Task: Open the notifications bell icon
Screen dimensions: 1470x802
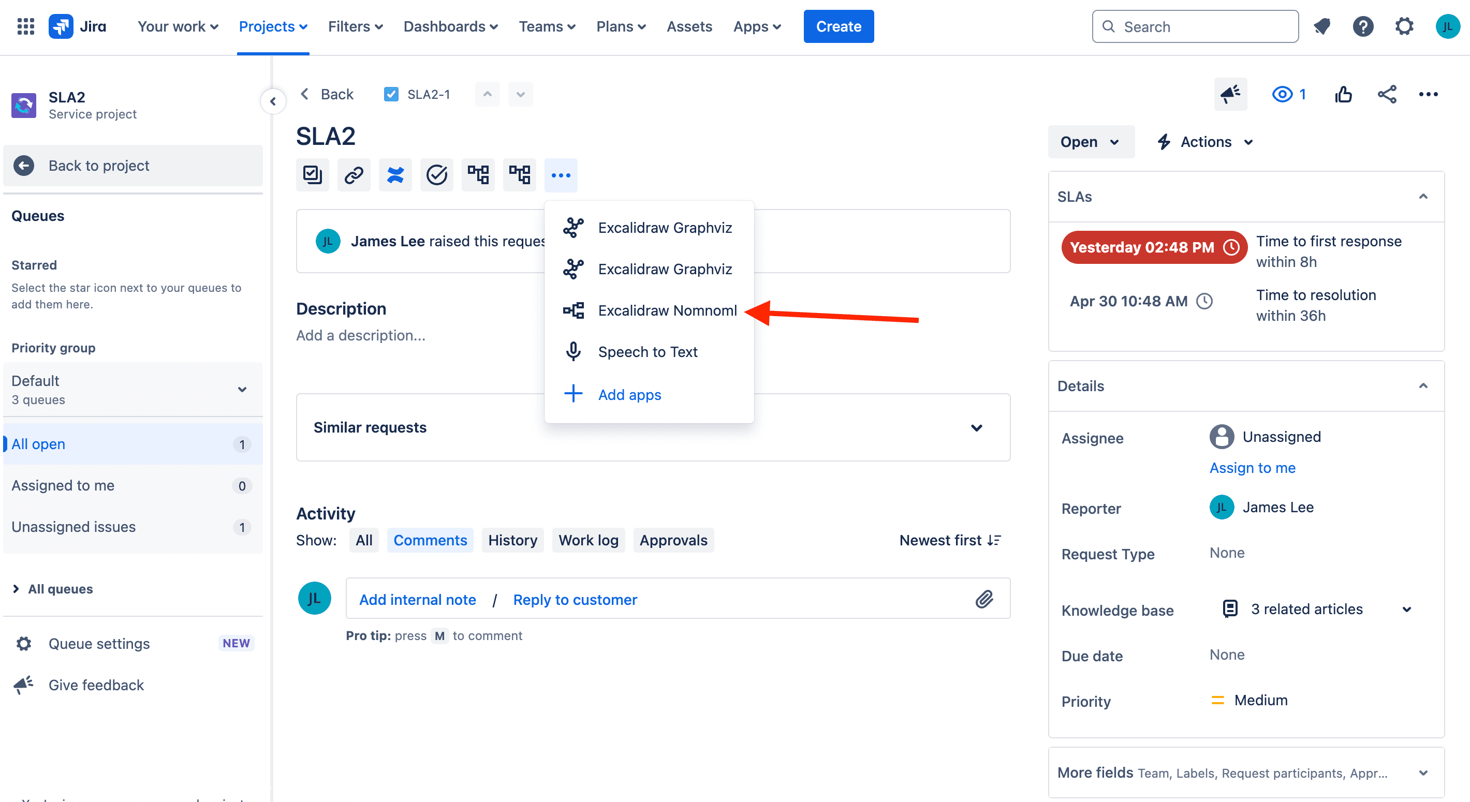Action: point(1321,26)
